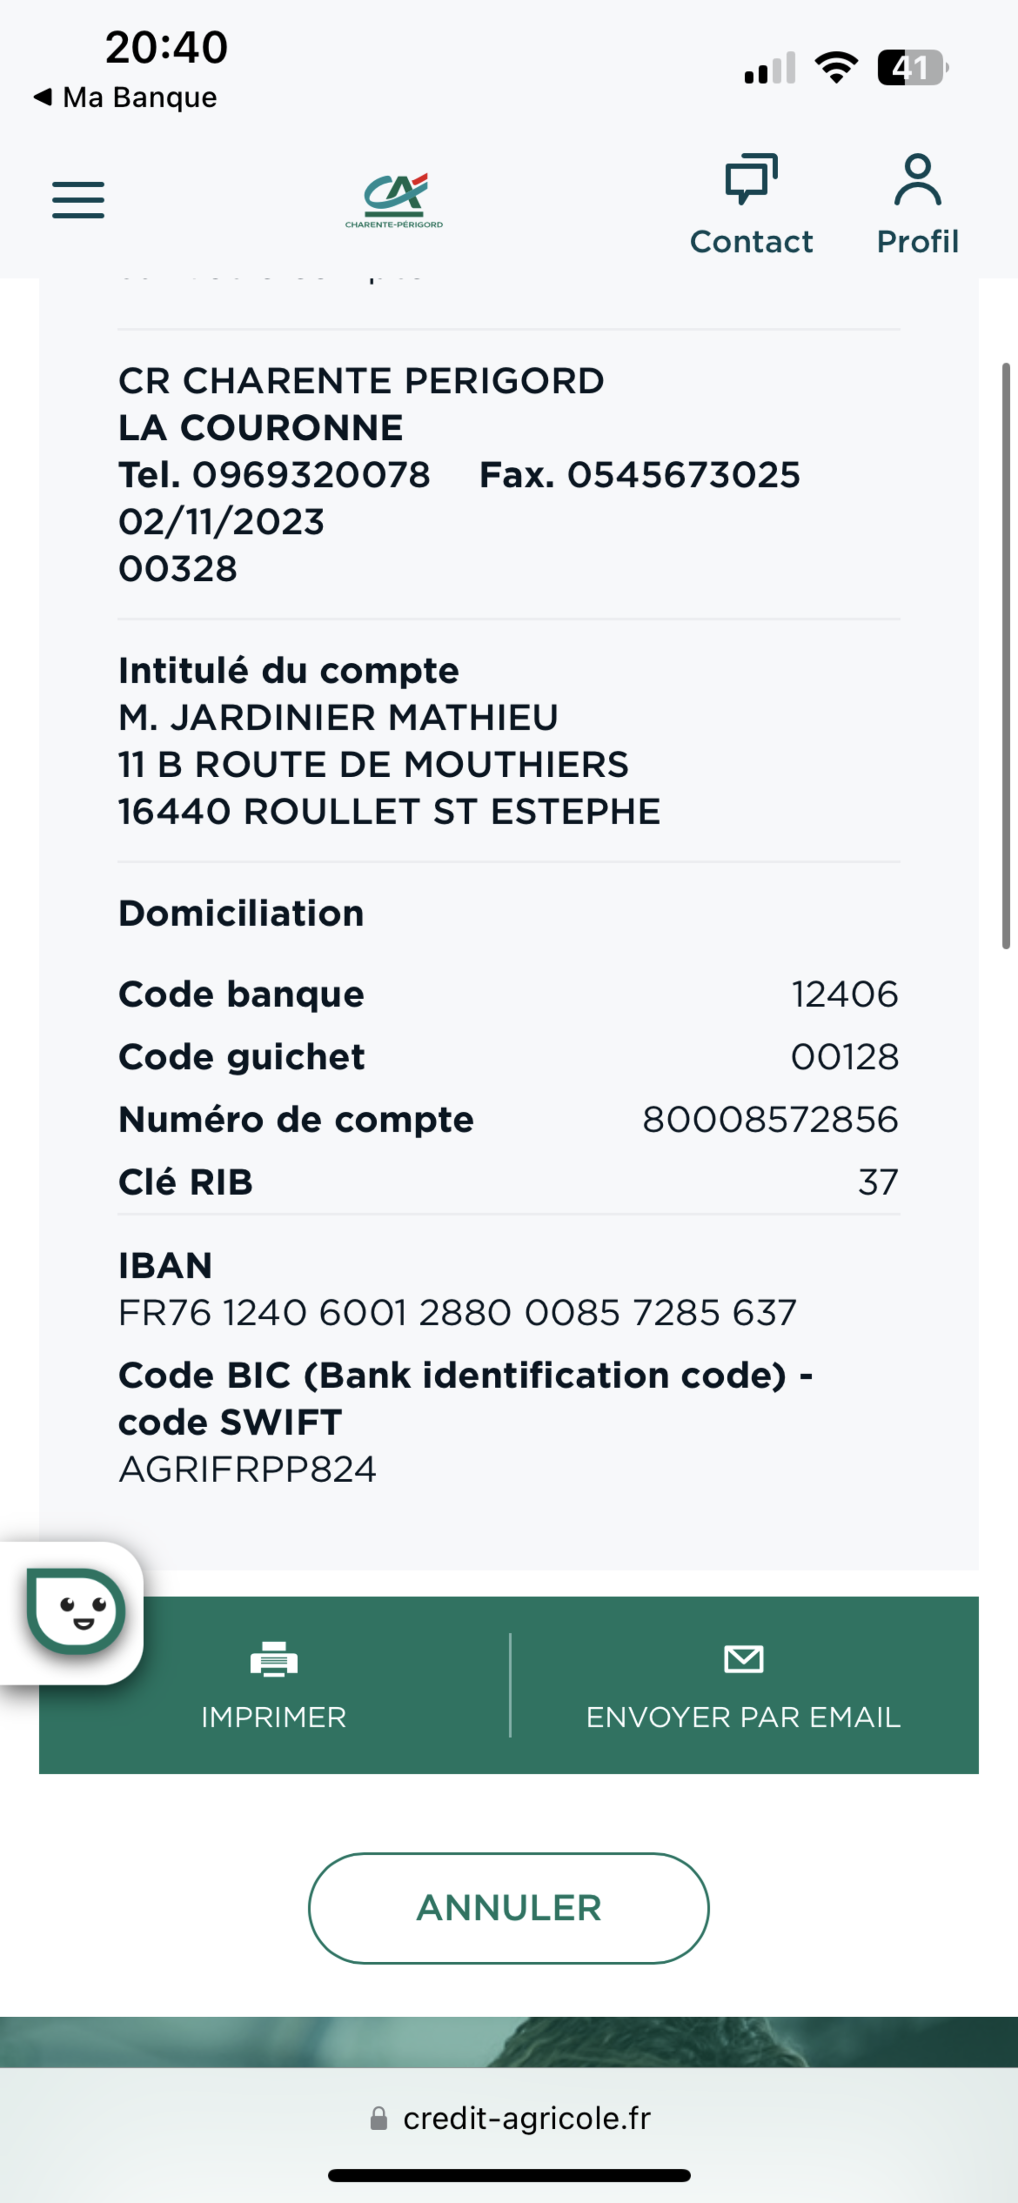Tap the IBAN number FR76 1240 6001
The image size is (1018, 2203).
(x=457, y=1313)
